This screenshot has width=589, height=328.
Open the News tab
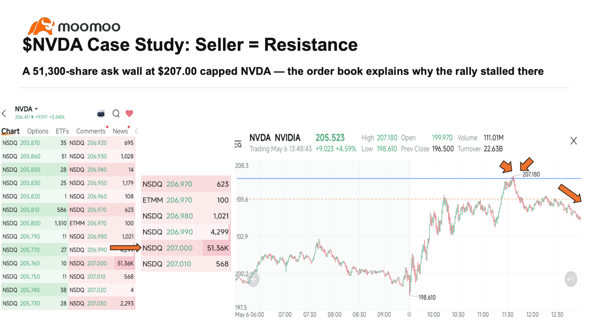(x=120, y=131)
